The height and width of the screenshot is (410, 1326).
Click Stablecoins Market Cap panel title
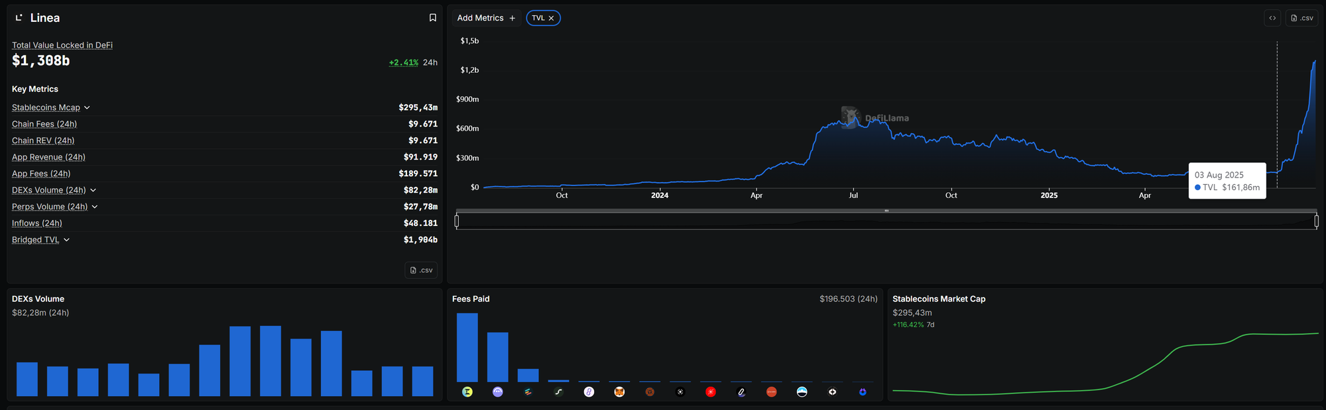[939, 299]
